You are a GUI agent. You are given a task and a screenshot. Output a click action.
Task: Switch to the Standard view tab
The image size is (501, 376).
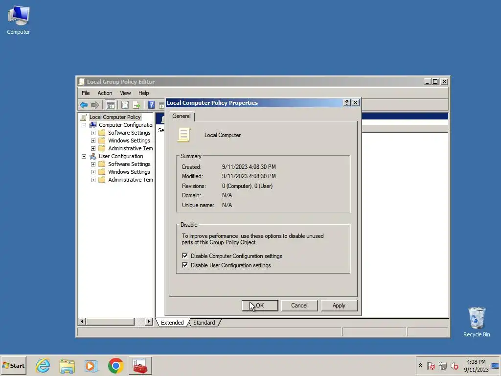point(204,323)
